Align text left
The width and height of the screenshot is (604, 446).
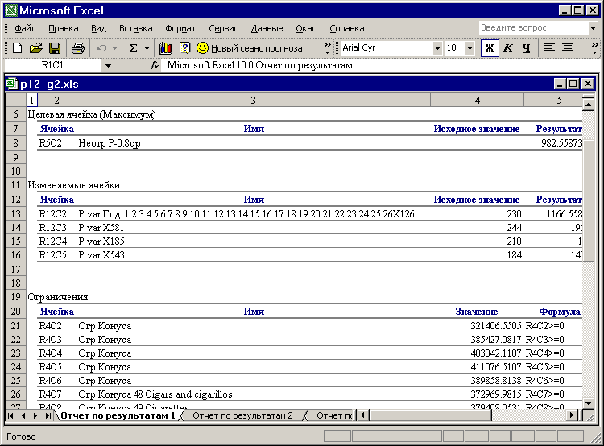pyautogui.click(x=549, y=48)
